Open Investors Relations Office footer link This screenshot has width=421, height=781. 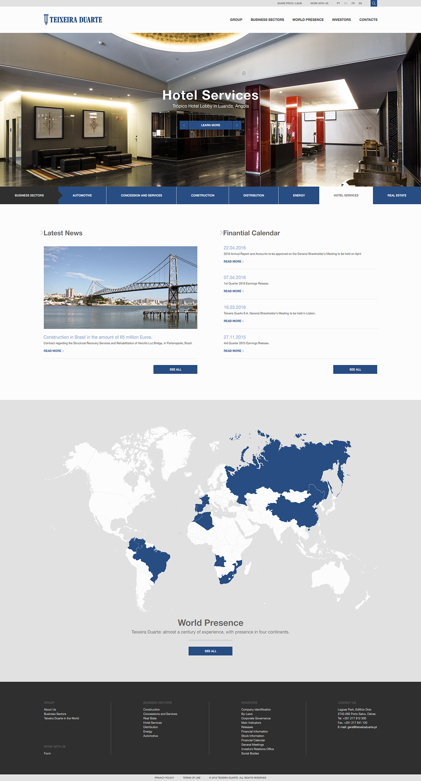point(257,749)
